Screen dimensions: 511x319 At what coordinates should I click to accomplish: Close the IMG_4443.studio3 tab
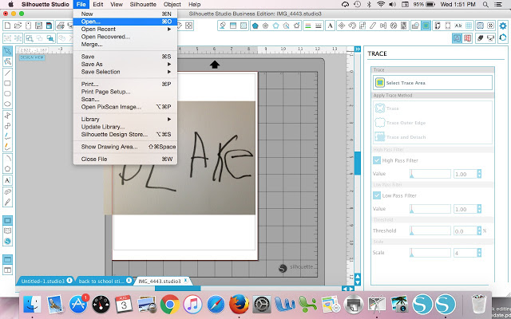click(x=186, y=280)
